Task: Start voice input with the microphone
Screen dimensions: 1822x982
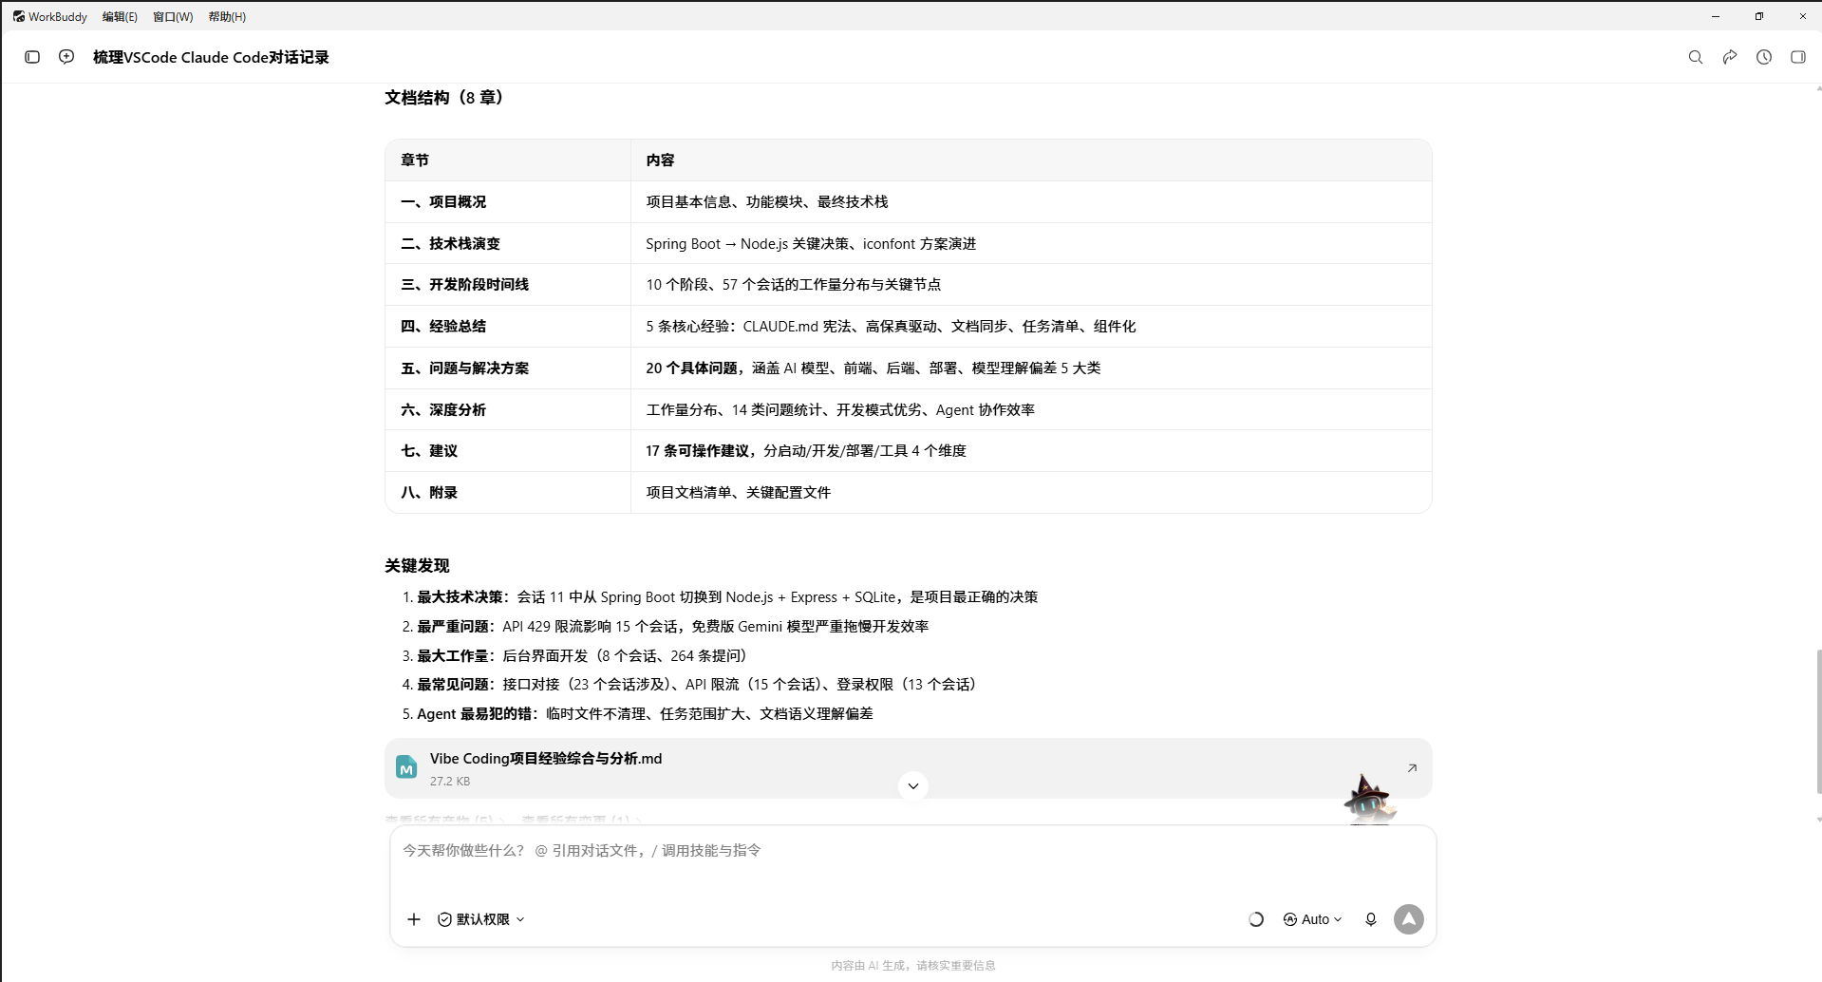Action: pyautogui.click(x=1371, y=919)
